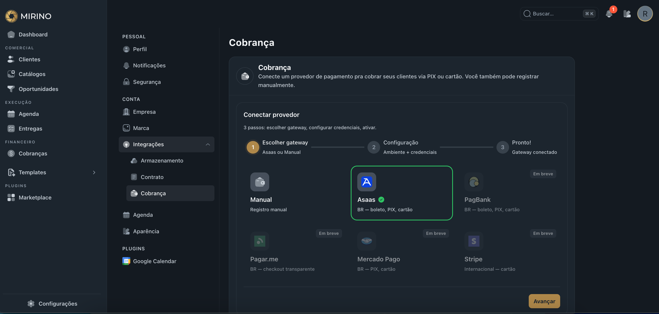Image resolution: width=659 pixels, height=314 pixels.
Task: Expand the Templates chevron arrow
Action: click(x=94, y=172)
